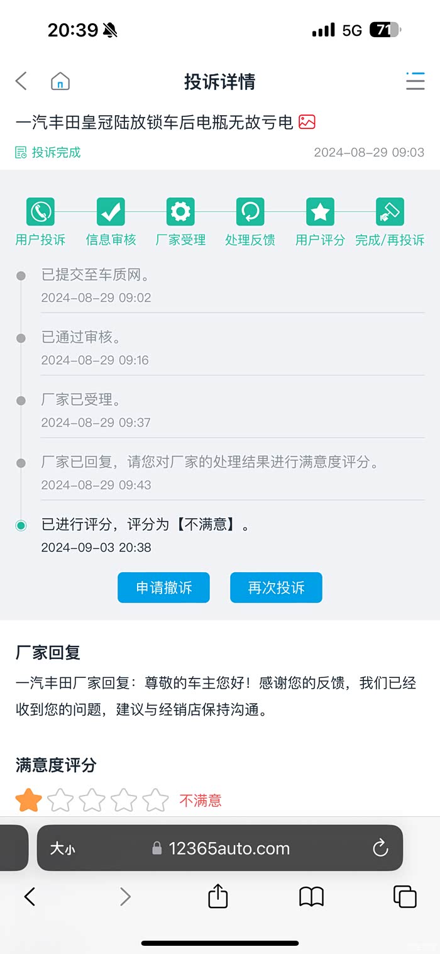Go to home via house icon
Screen dimensions: 440x954
tap(60, 81)
